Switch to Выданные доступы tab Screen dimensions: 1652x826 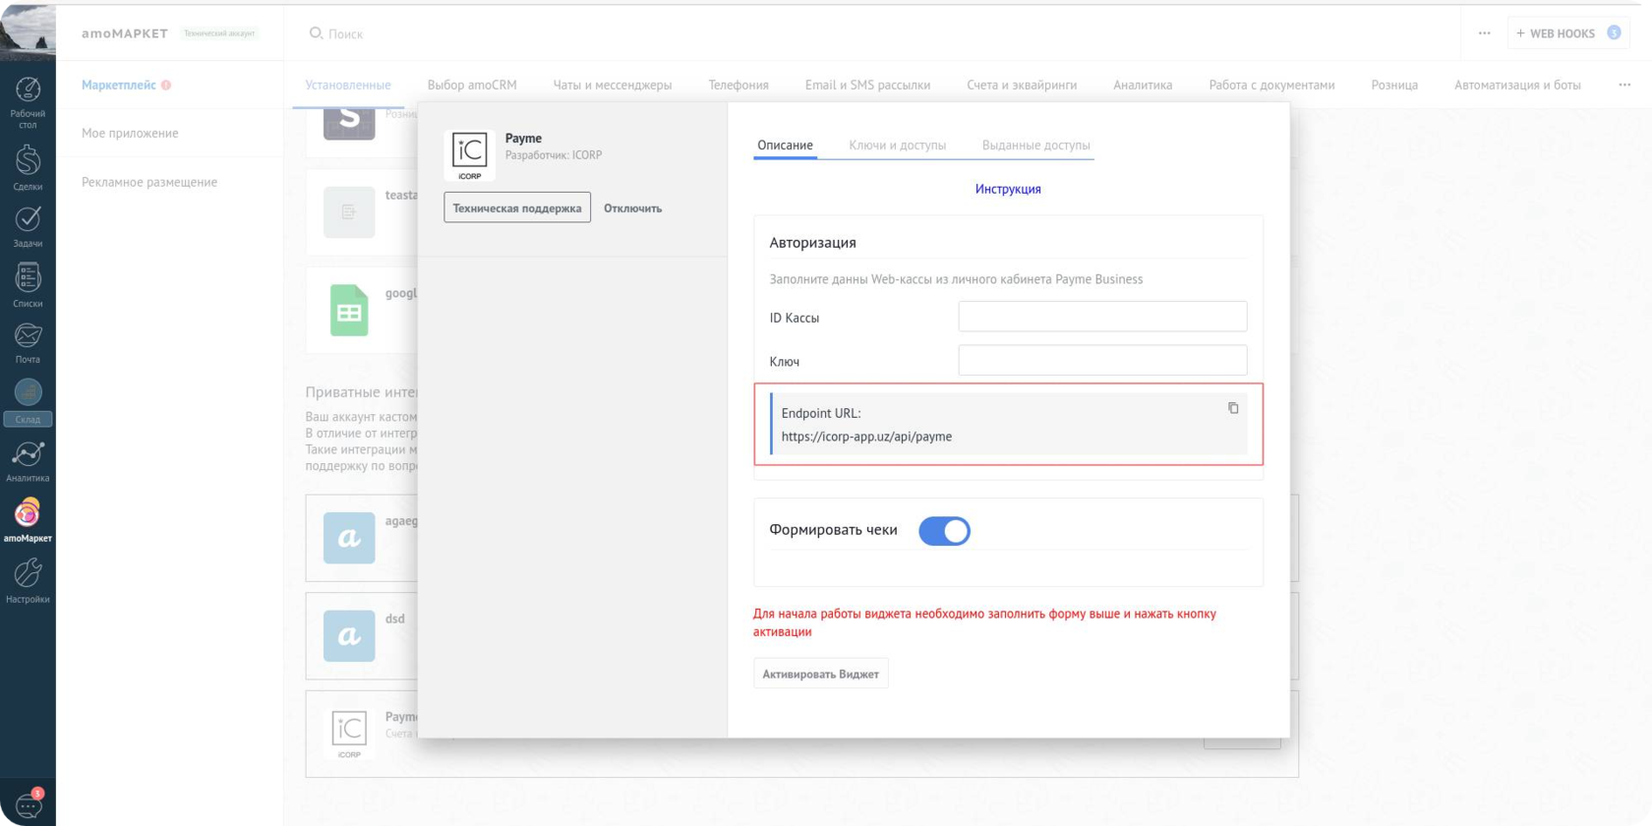point(1035,146)
